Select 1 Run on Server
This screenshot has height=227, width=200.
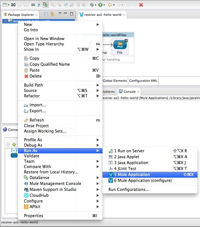(150, 151)
